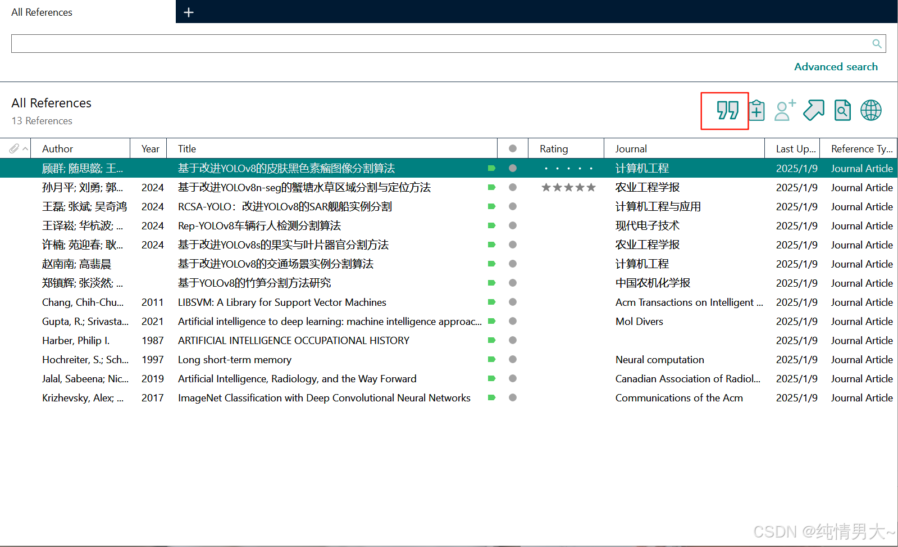Click journal Communications of the Acm cell

tap(679, 397)
